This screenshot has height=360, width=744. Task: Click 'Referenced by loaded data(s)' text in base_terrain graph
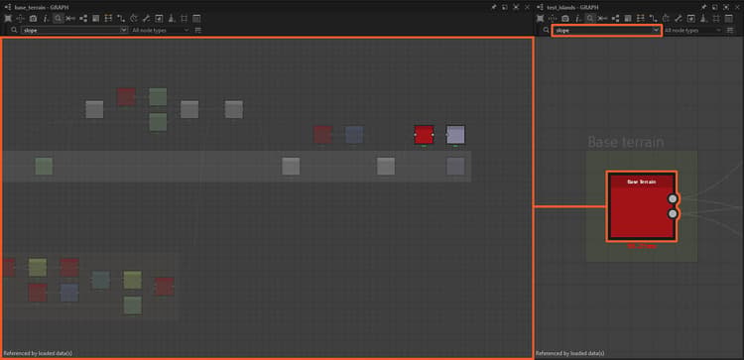click(38, 353)
